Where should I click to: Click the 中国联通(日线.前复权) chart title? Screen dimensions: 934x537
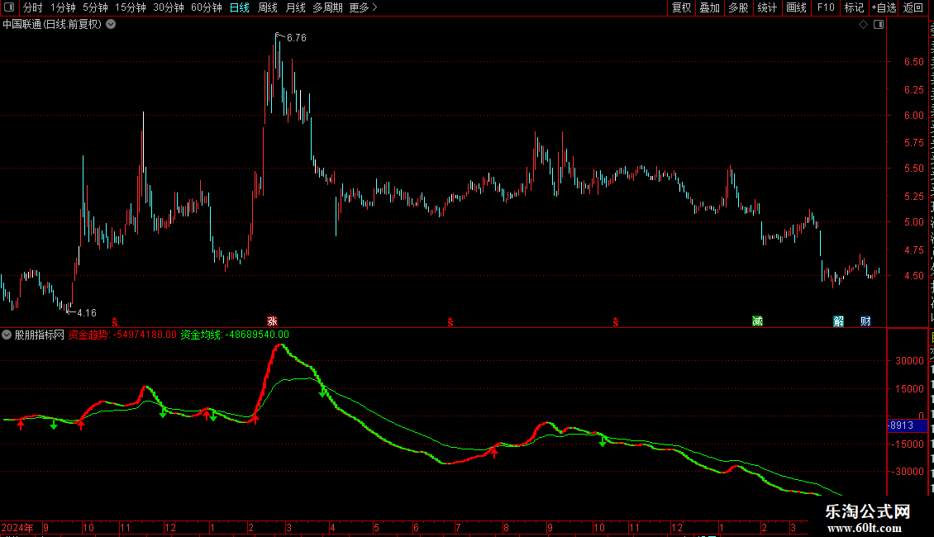tap(52, 25)
